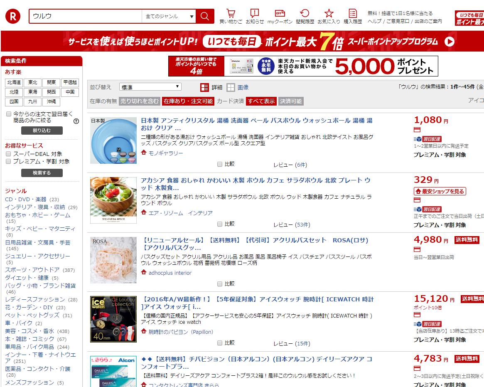Image resolution: width=484 pixels, height=387 pixels.
Task: Open the myクーポン coupon icon
Action: [280, 13]
